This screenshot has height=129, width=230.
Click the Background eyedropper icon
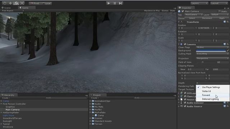point(227,51)
